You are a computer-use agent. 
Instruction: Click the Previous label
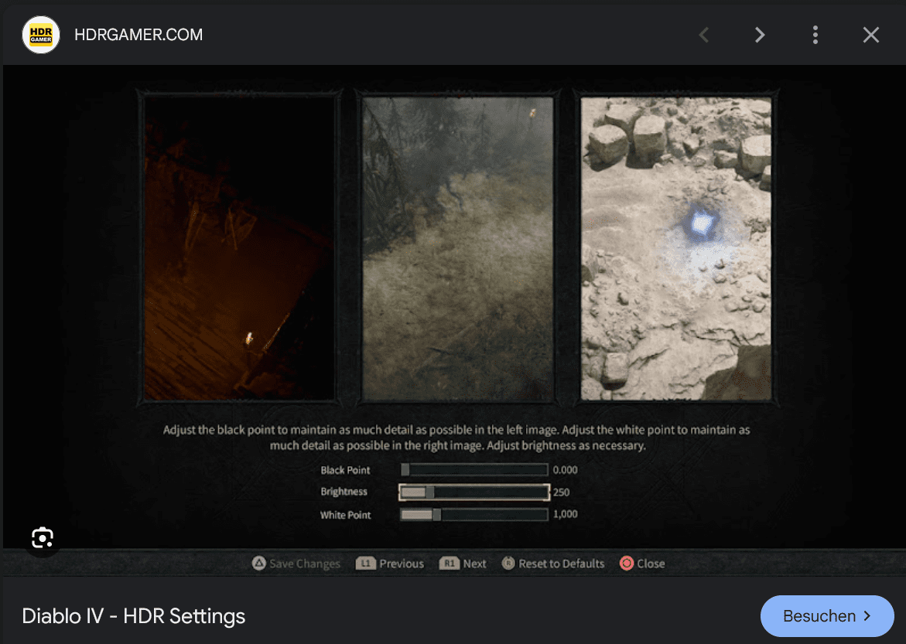[x=402, y=564]
